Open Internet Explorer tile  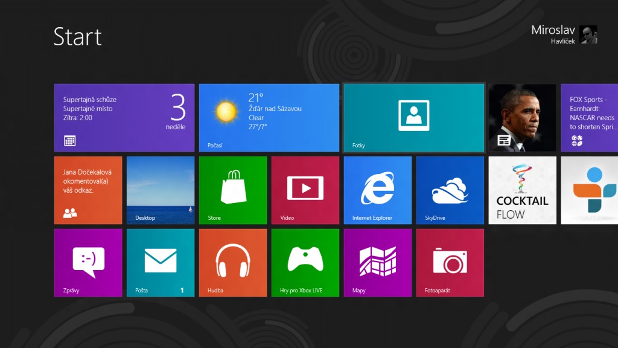(x=378, y=190)
